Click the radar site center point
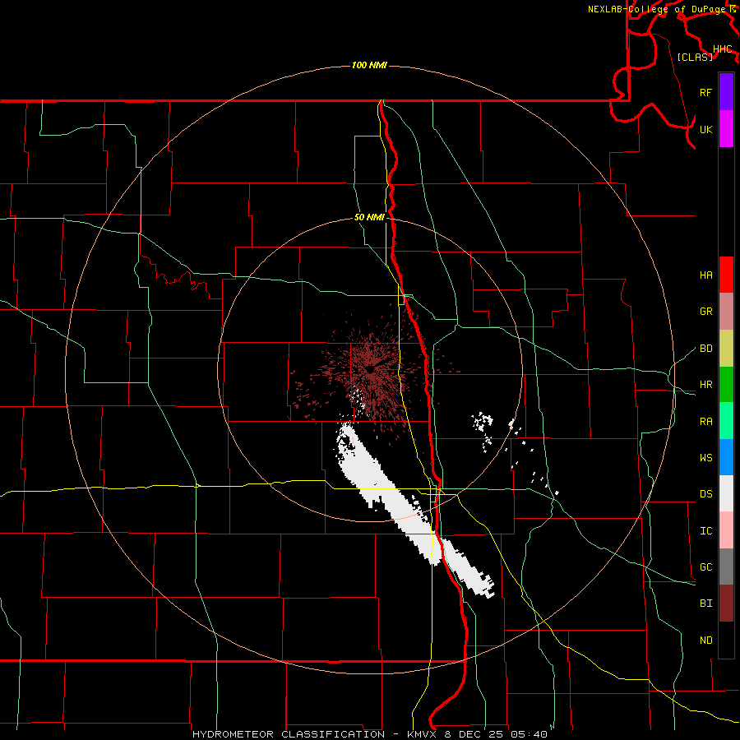Screen dimensions: 740x740 coord(371,370)
